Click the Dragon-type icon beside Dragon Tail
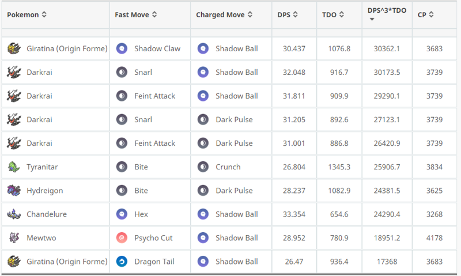The height and width of the screenshot is (276, 461). pyautogui.click(x=122, y=261)
